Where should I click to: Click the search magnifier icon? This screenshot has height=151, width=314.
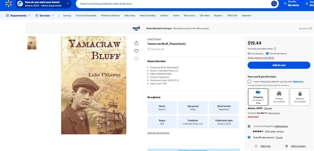point(274,4)
